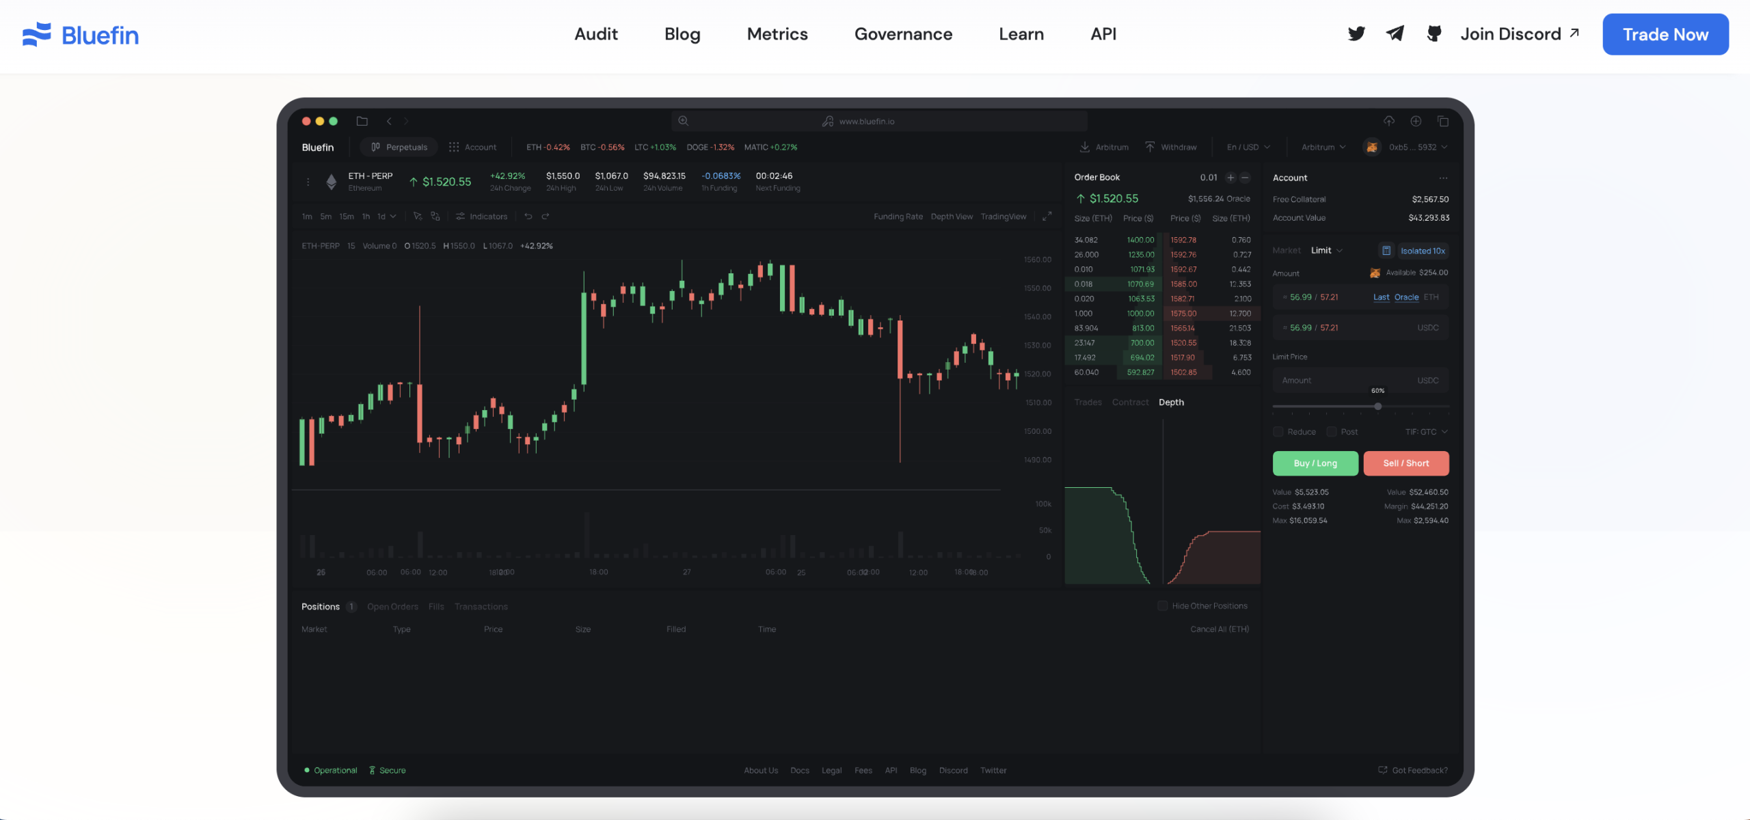Toggle the Isolated 10x leverage setting
This screenshot has width=1750, height=820.
pos(1423,251)
